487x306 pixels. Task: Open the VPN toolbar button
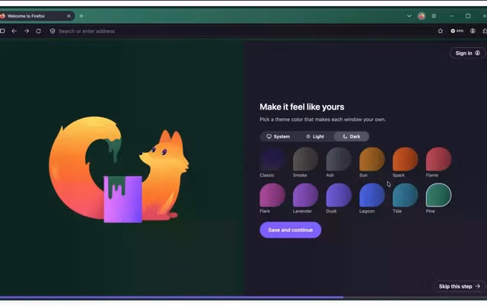click(457, 30)
